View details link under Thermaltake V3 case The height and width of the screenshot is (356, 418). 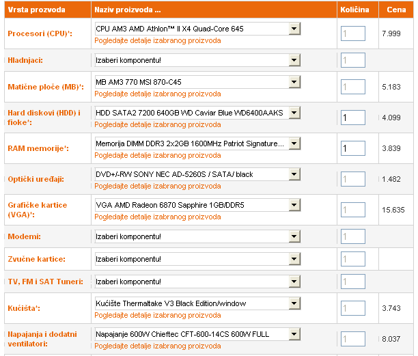158,315
